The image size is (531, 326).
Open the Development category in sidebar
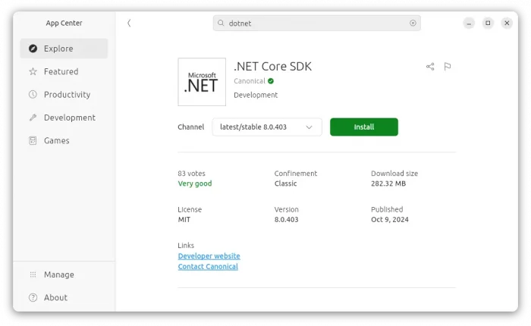point(64,118)
